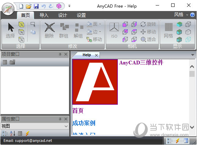This screenshot has height=145, width=197.
Task: Click the cyan solid cube display icon
Action: pyautogui.click(x=179, y=32)
